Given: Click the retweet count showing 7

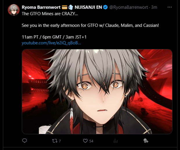Looking at the screenshot, I should [60, 141].
